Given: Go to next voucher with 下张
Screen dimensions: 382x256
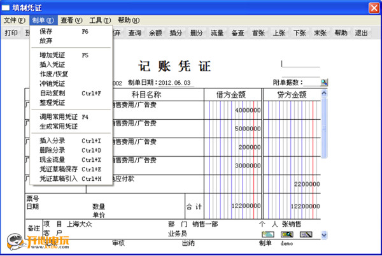Looking at the screenshot, I should coord(299,33).
